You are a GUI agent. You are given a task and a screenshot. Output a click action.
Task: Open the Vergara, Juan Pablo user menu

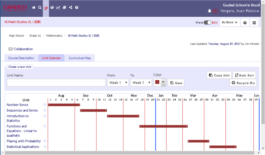(239, 11)
